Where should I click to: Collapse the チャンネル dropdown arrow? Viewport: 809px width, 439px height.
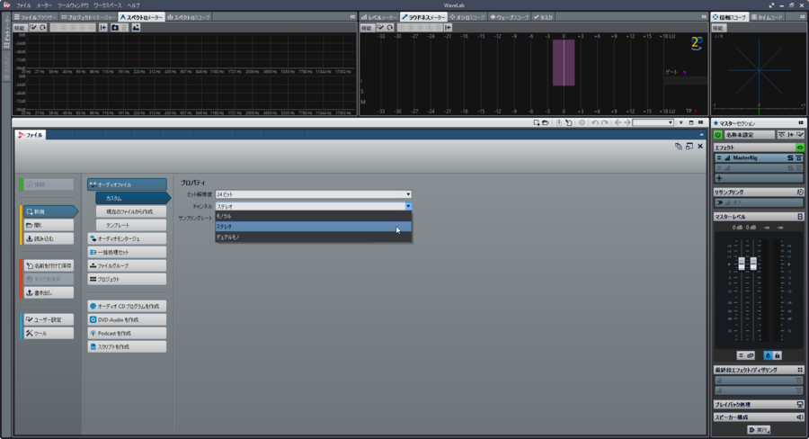(x=408, y=206)
